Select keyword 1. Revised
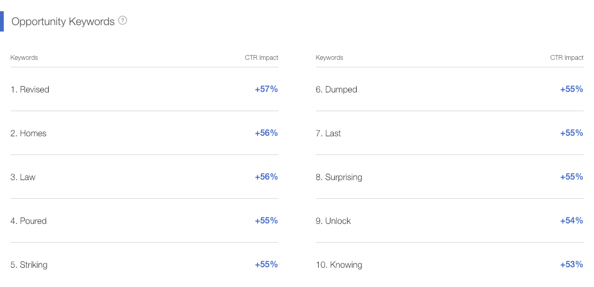The width and height of the screenshot is (594, 287). pyautogui.click(x=29, y=90)
